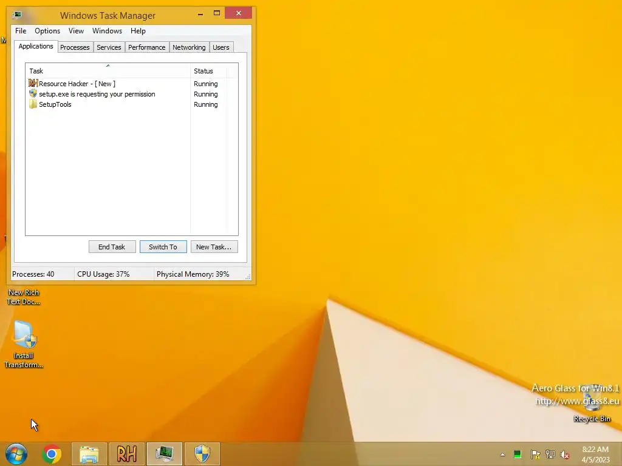Viewport: 622px width, 466px height.
Task: Open the Help menu
Action: tap(138, 31)
